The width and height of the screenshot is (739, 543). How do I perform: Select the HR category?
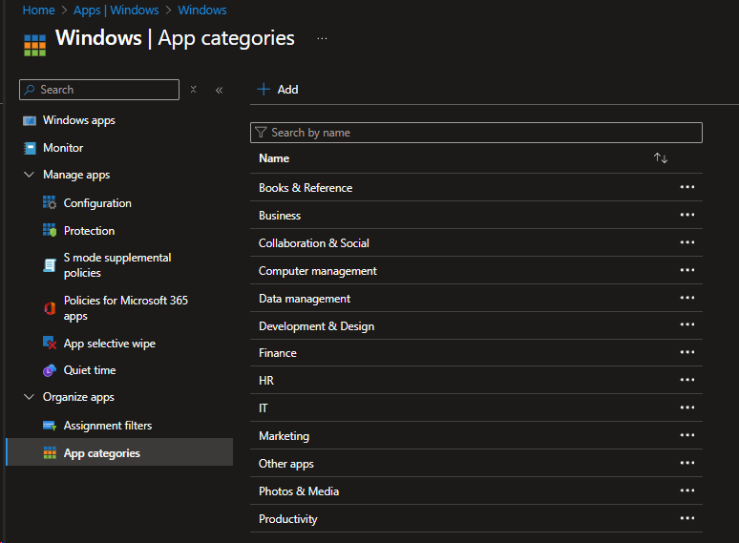tap(266, 381)
